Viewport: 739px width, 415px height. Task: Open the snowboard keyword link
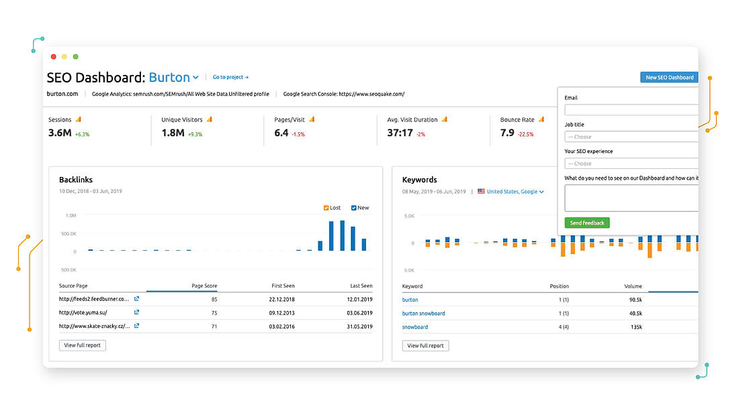point(415,327)
